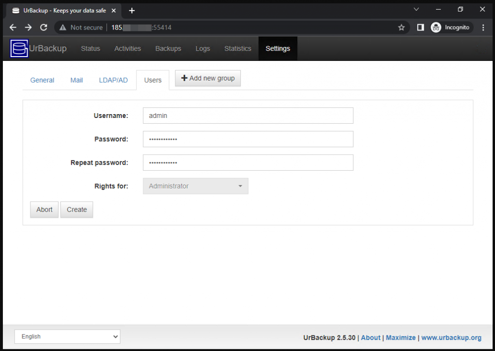Bookmark page with star icon
The height and width of the screenshot is (351, 495).
coord(401,28)
